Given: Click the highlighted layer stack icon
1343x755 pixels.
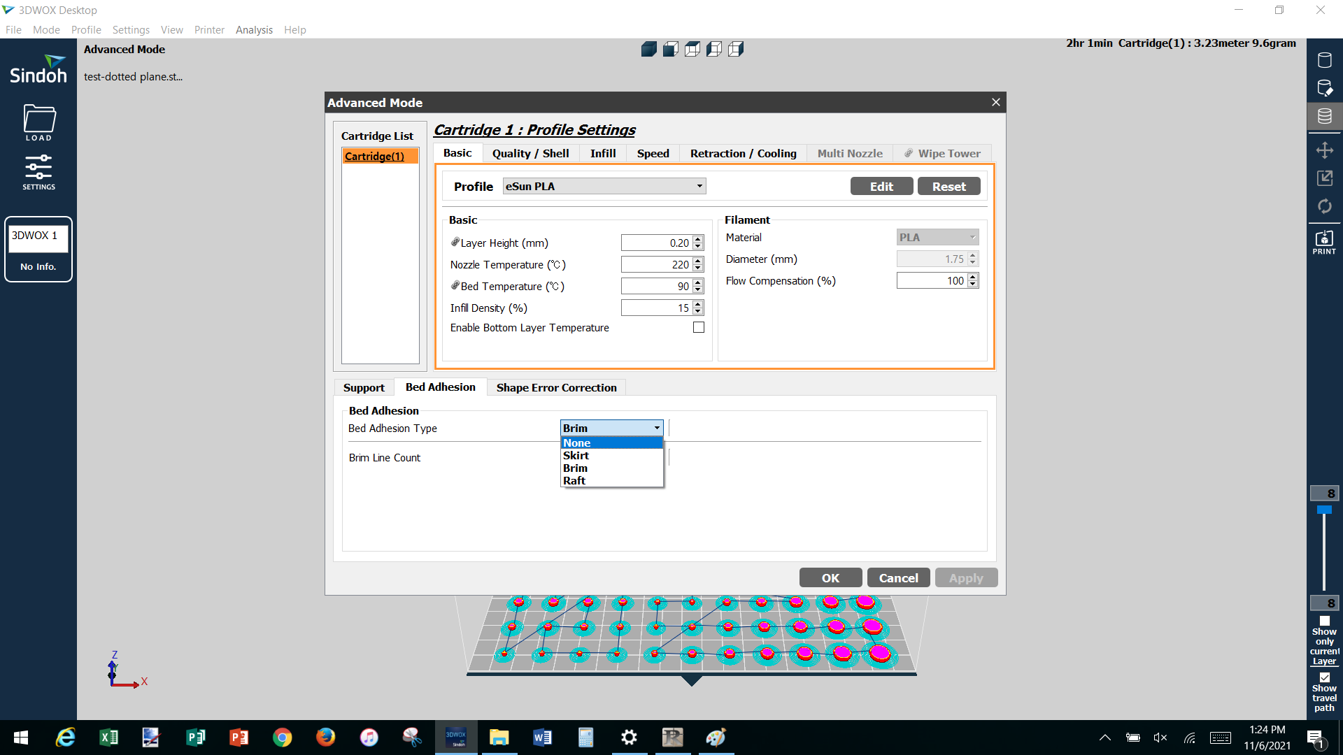Looking at the screenshot, I should tap(1324, 116).
